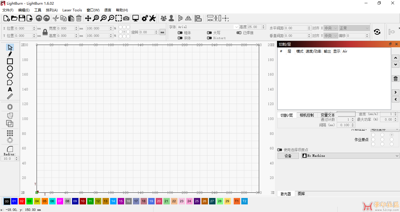
Task: Select the pencil draw lines tool
Action: 10,54
